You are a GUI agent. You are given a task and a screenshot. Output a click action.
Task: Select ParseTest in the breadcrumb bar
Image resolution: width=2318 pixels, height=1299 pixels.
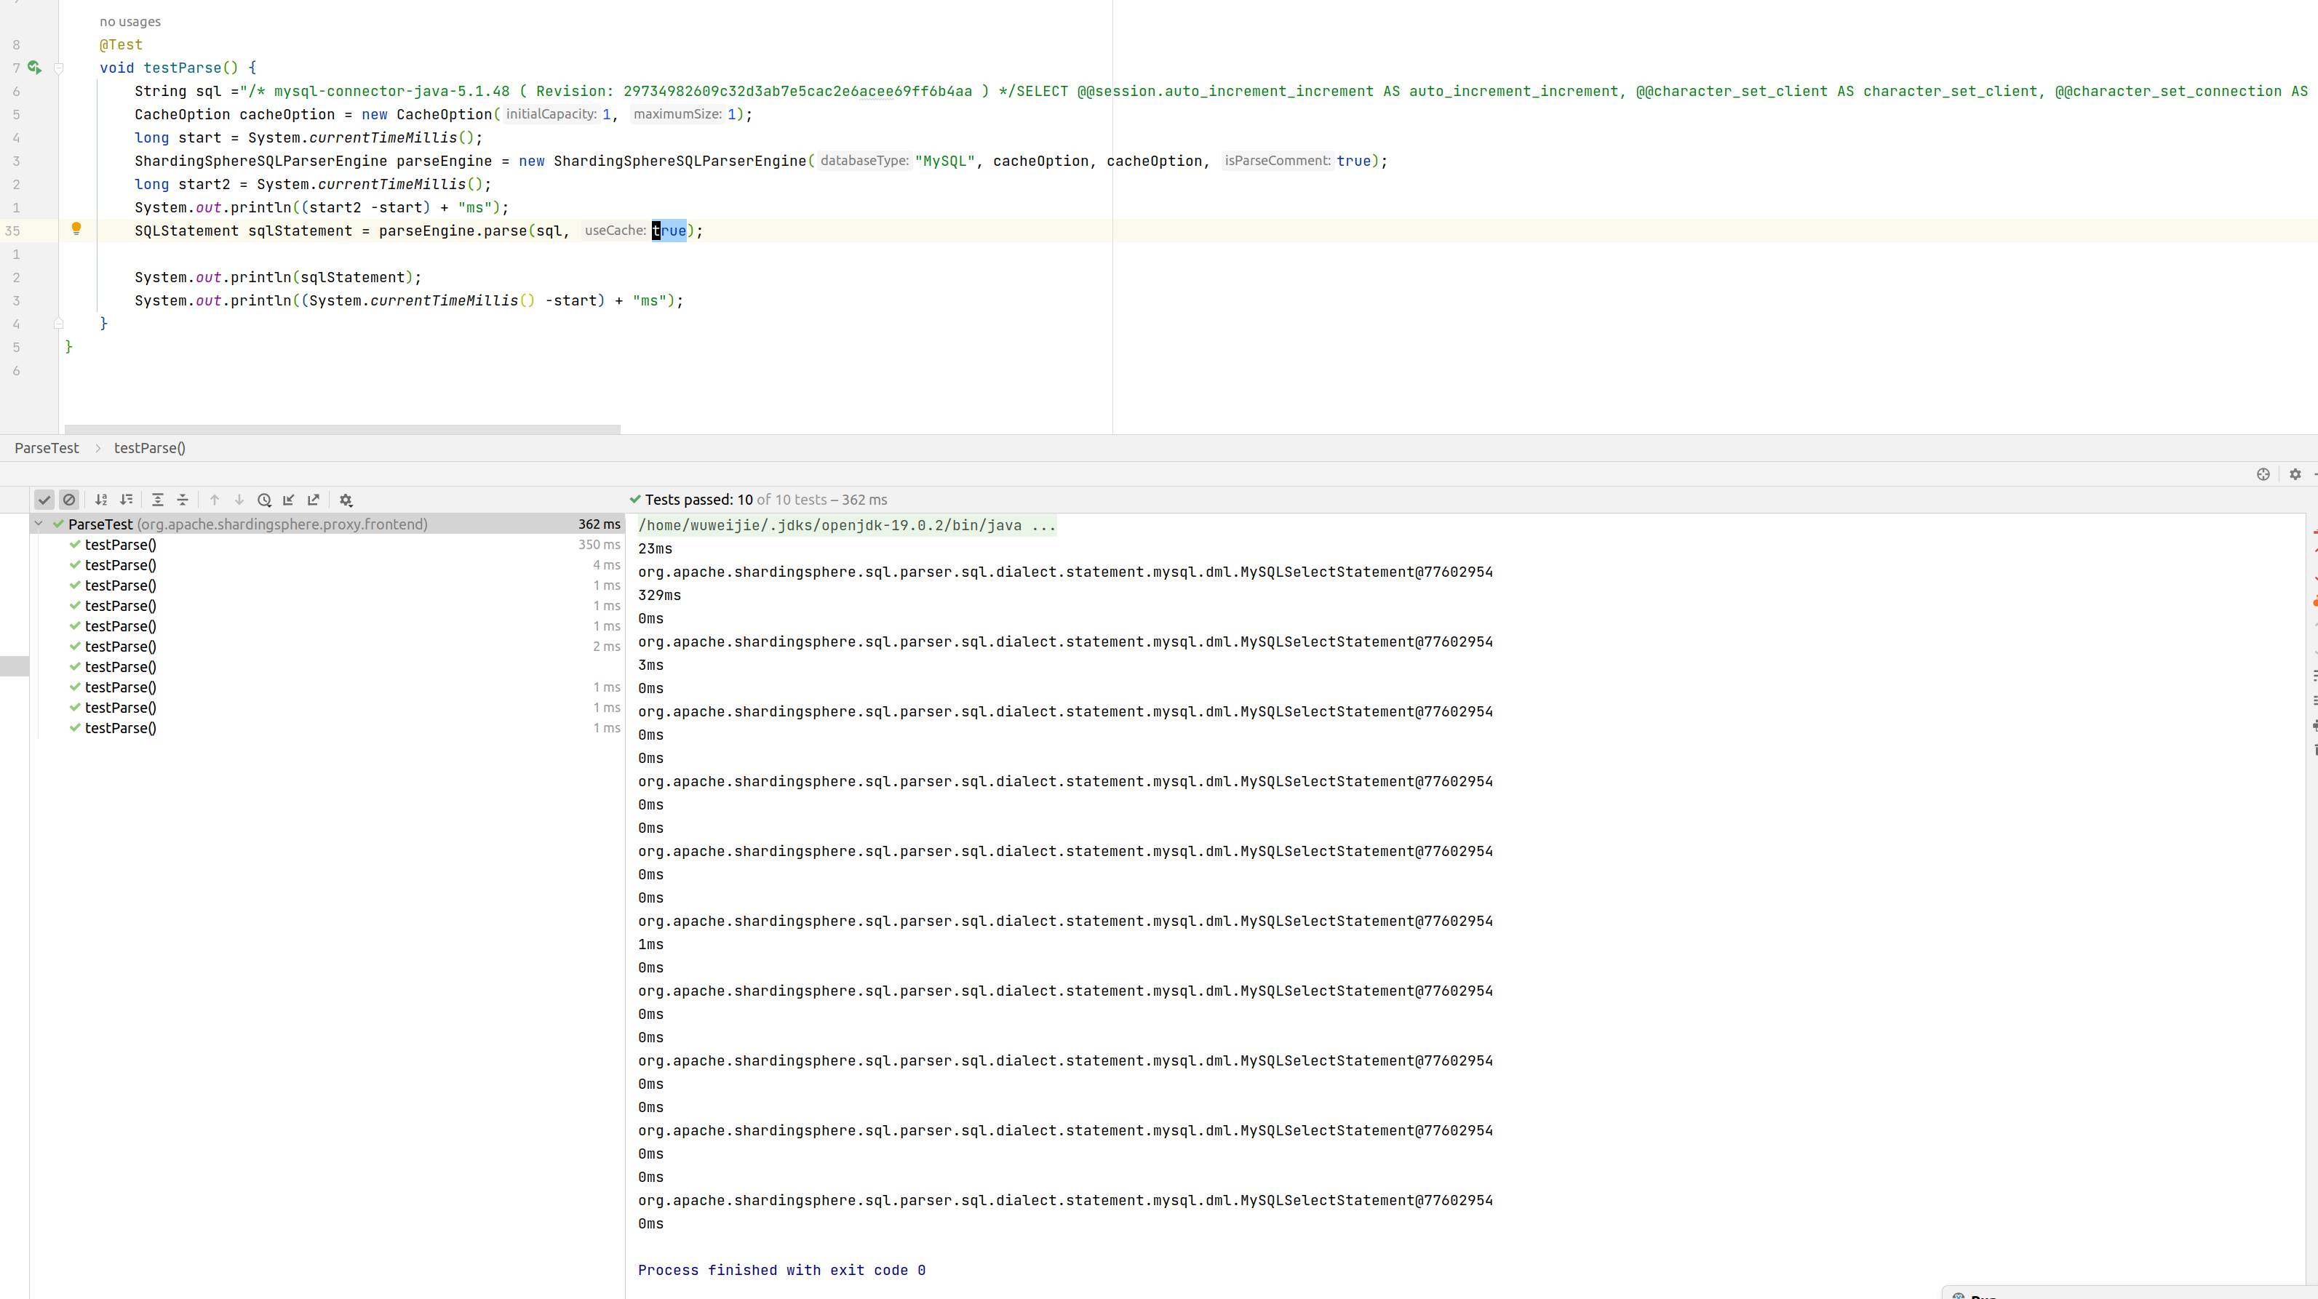click(46, 448)
